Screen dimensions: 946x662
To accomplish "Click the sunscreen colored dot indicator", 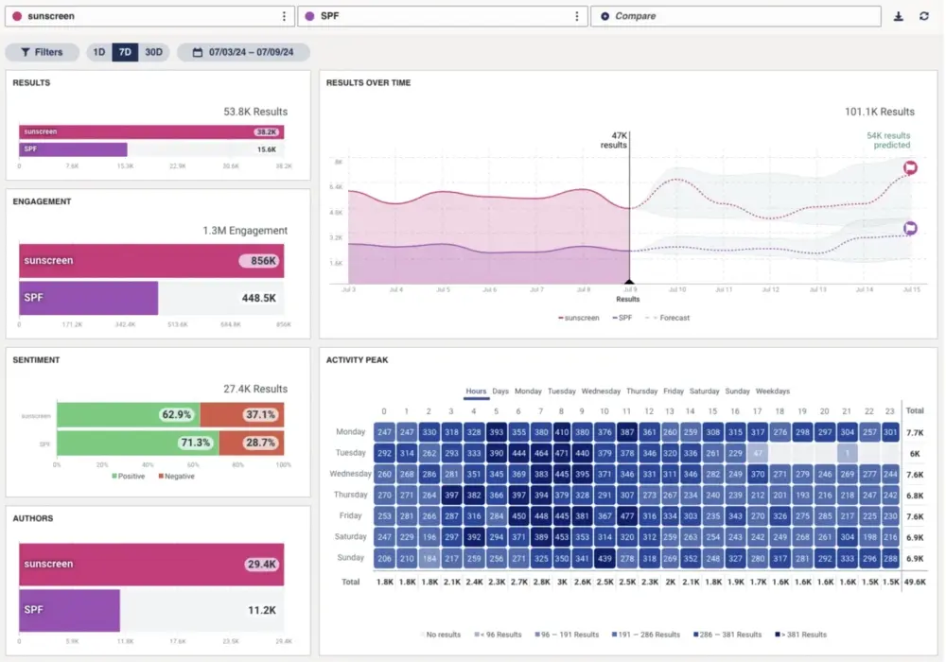I will point(15,15).
